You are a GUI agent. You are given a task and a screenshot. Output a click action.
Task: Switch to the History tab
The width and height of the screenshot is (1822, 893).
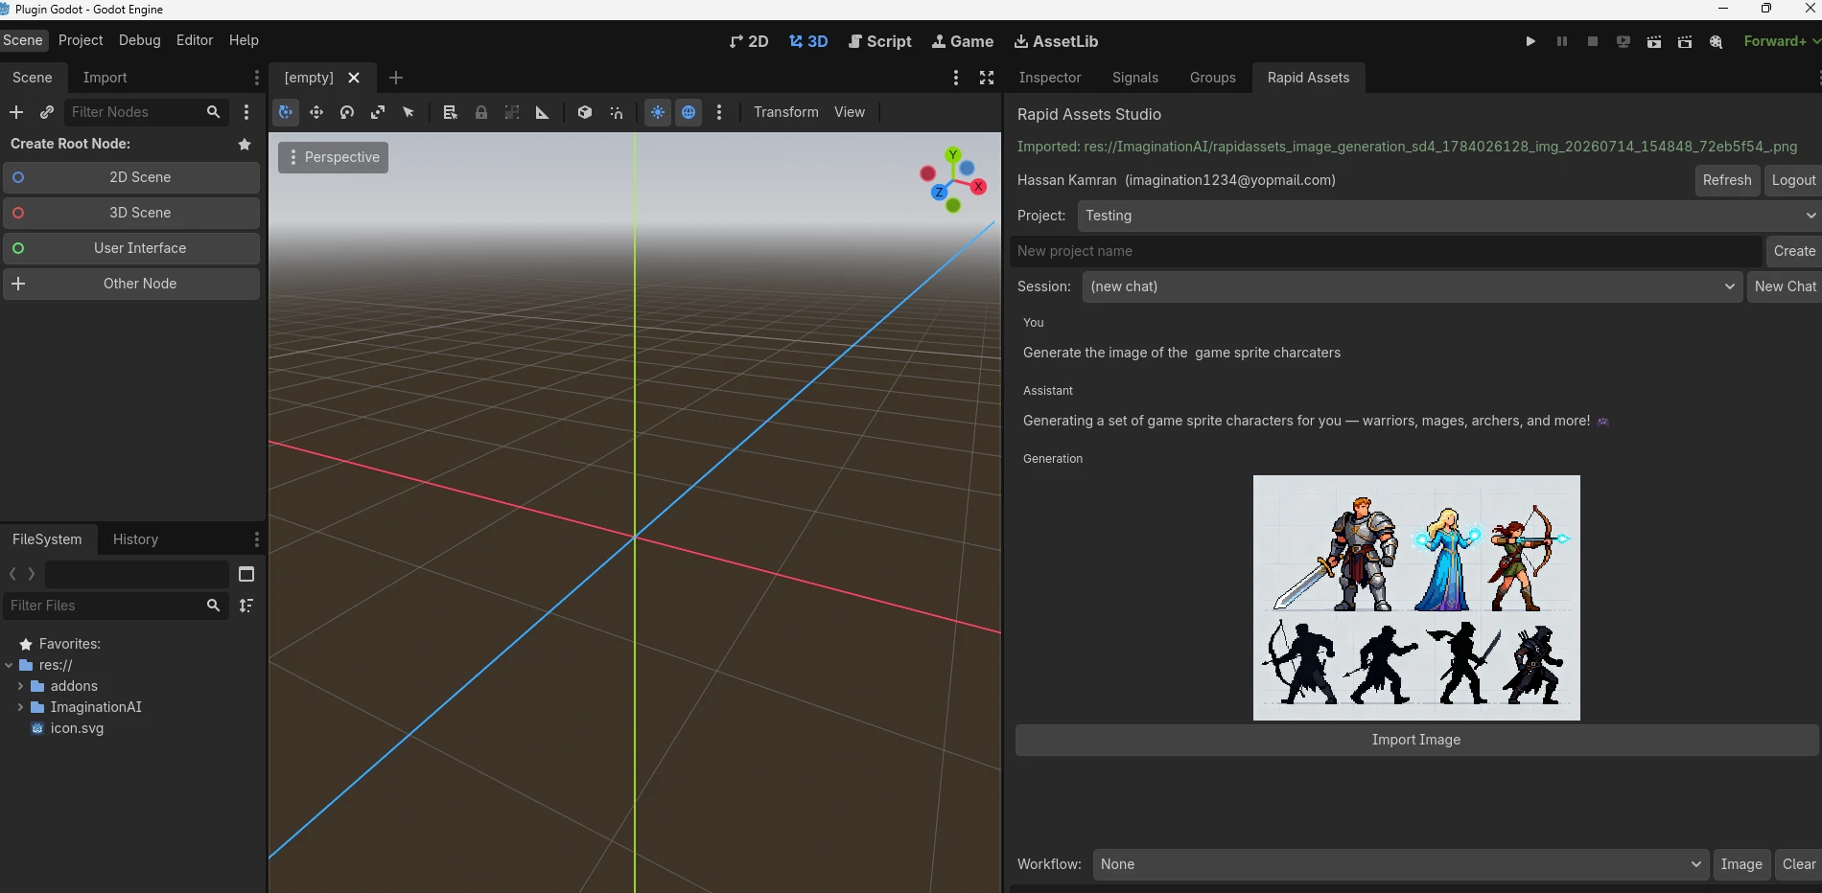tap(135, 539)
